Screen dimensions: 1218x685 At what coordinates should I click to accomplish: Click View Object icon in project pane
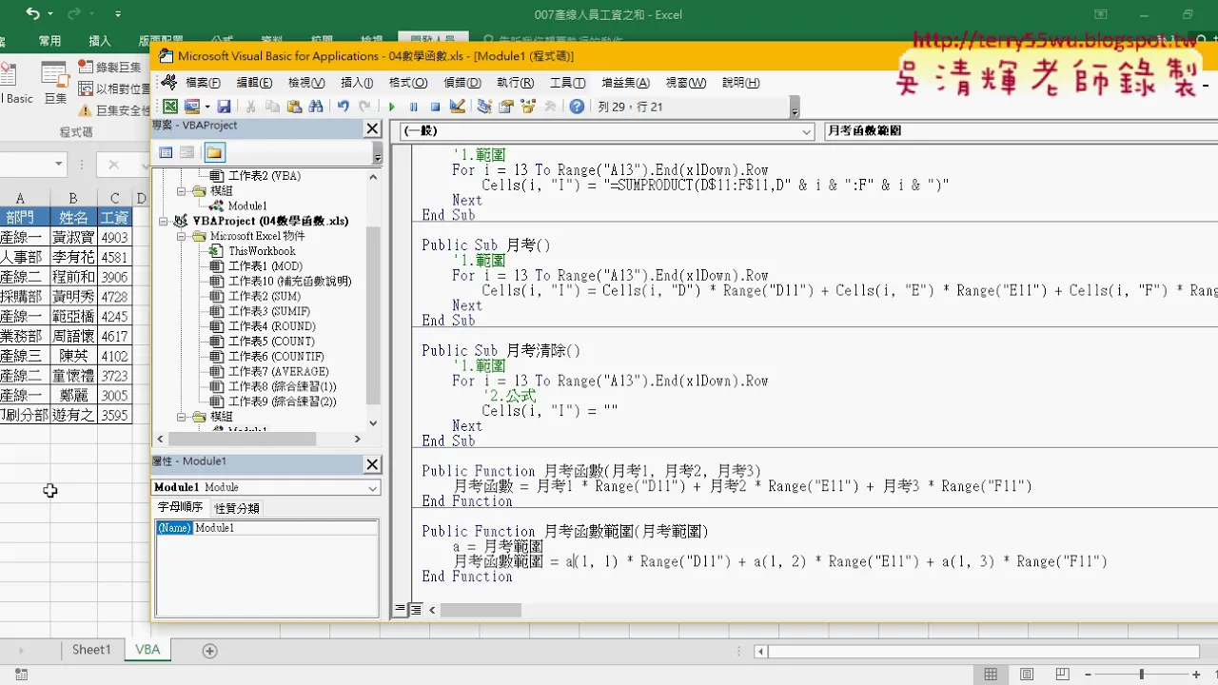pyautogui.click(x=187, y=152)
